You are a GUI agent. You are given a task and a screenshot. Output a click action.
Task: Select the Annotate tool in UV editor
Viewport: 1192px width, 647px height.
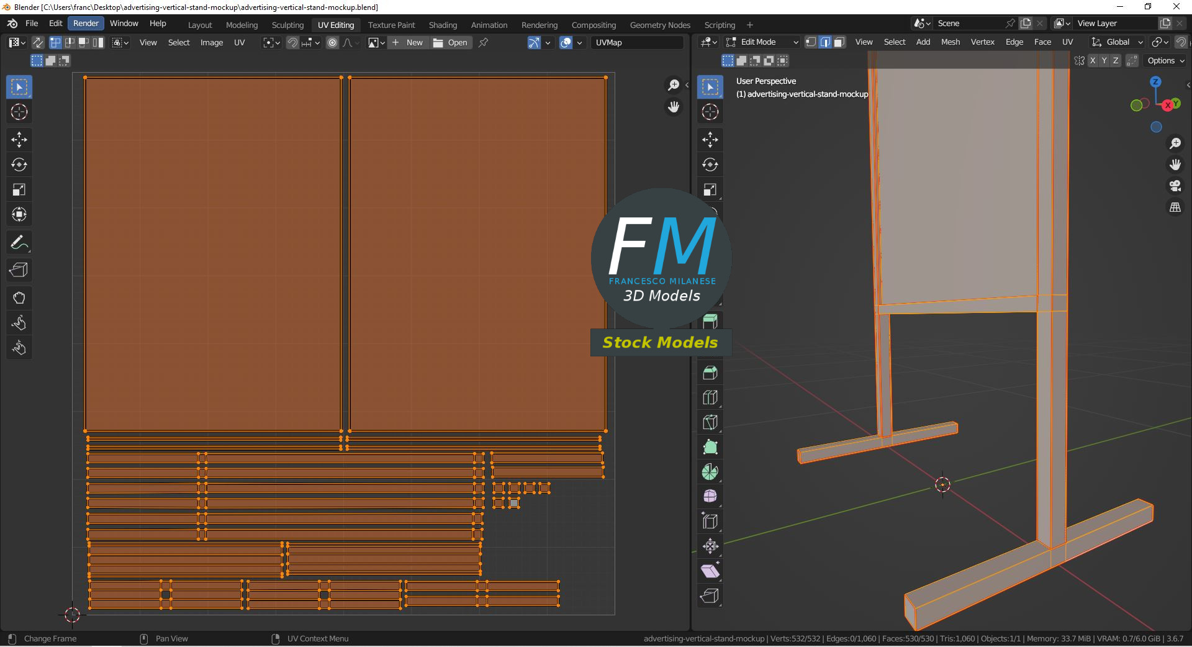19,242
